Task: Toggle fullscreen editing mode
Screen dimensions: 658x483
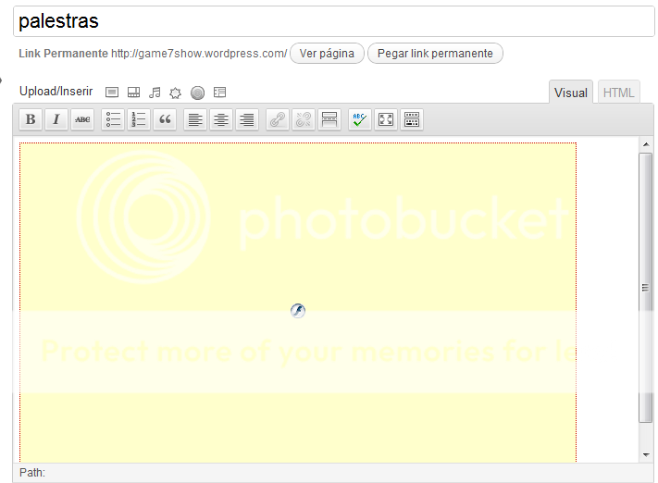Action: pos(385,119)
